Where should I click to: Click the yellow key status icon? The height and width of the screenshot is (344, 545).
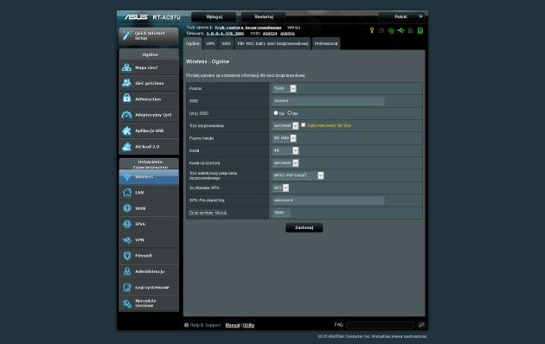[372, 30]
